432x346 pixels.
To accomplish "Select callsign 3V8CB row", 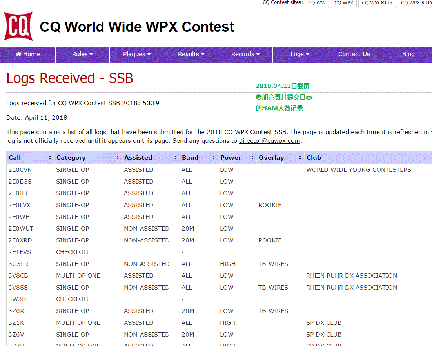I will tap(18, 276).
